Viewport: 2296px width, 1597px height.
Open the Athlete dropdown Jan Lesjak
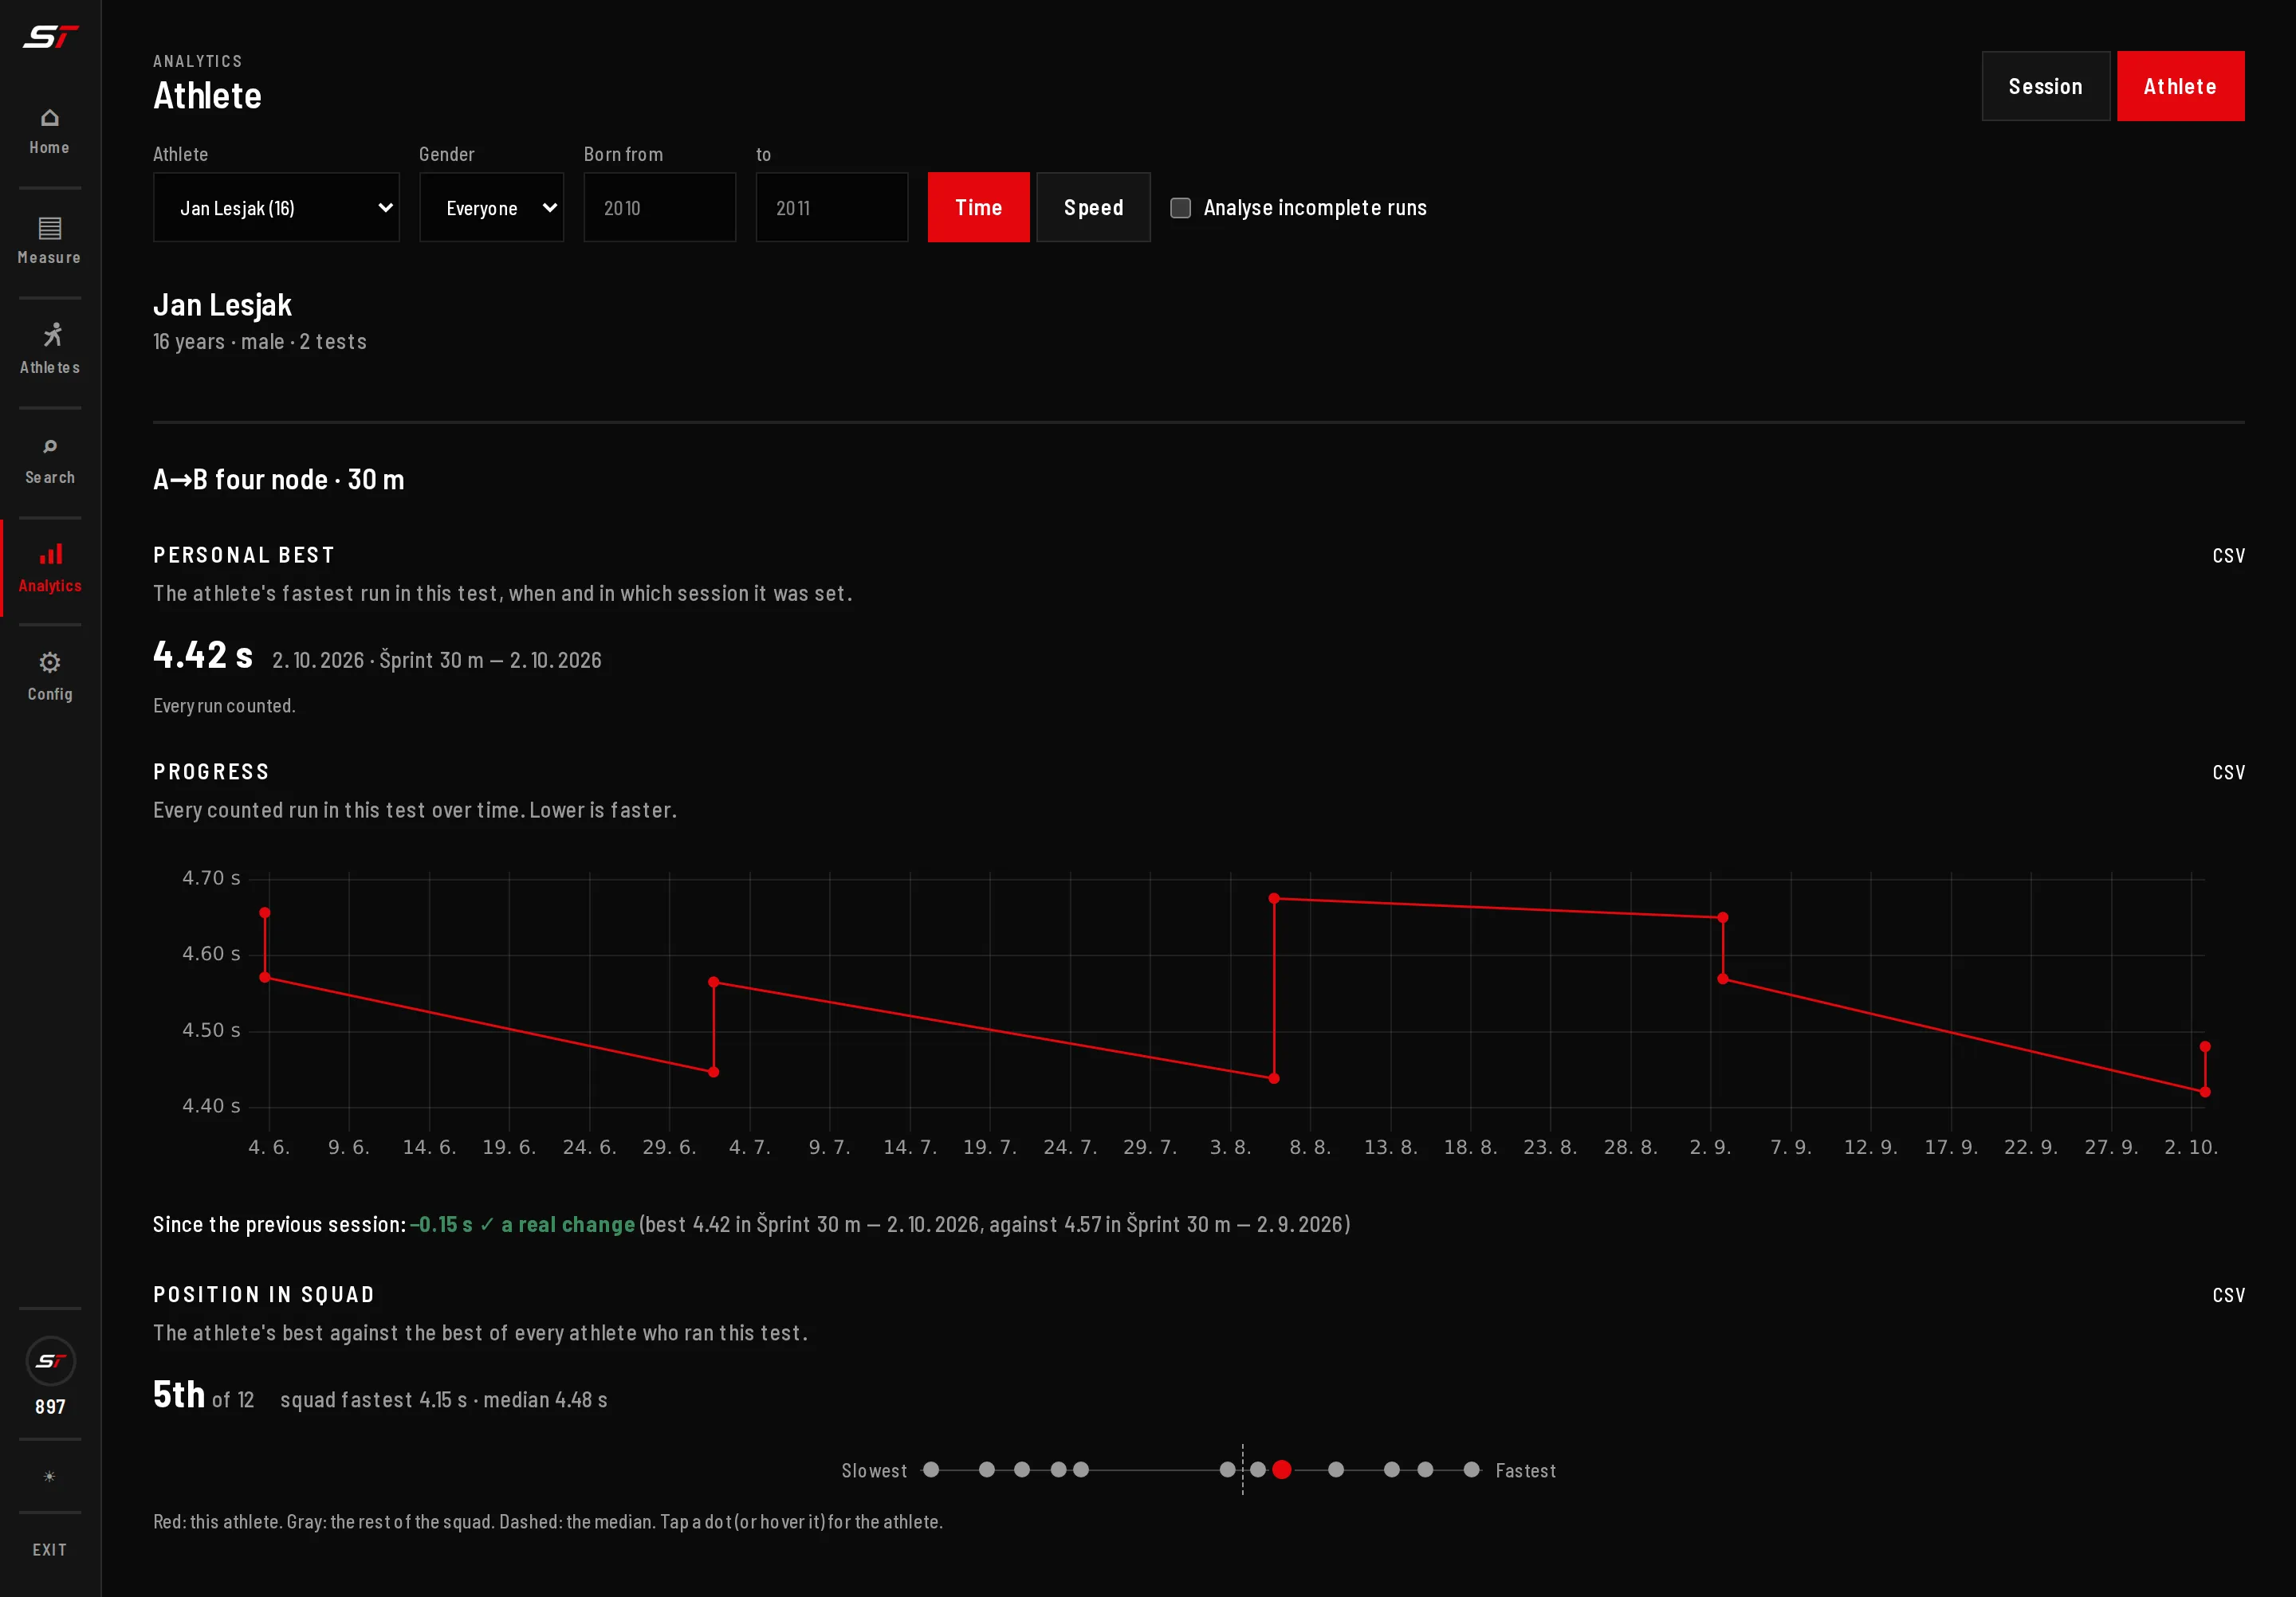276,207
